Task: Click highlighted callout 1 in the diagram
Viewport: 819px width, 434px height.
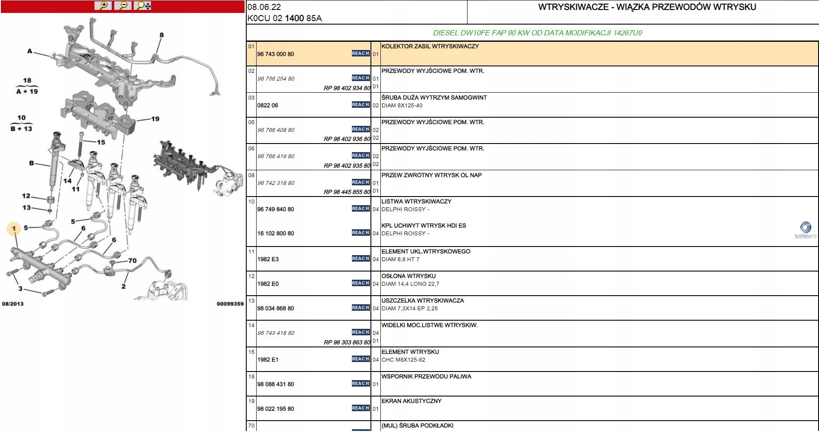Action: pos(14,228)
